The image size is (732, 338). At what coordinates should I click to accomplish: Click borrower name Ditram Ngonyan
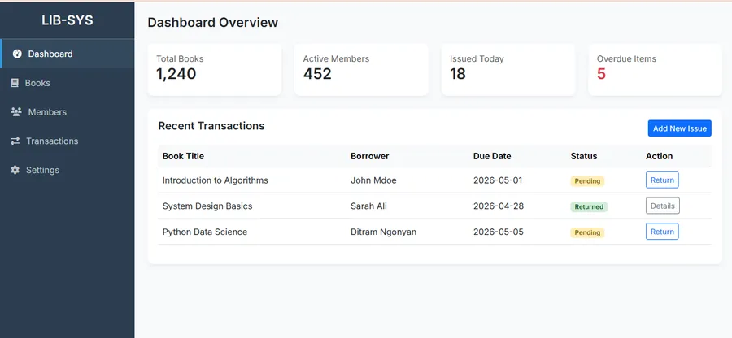[383, 232]
